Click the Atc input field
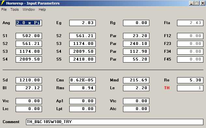The image size is (206, 128). (136, 109)
